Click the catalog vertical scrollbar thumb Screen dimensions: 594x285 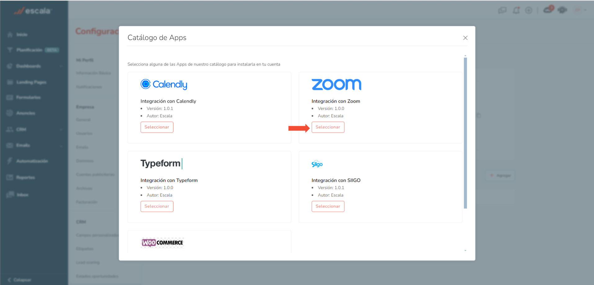(465, 133)
